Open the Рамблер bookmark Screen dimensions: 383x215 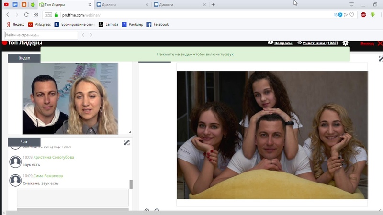tap(133, 24)
